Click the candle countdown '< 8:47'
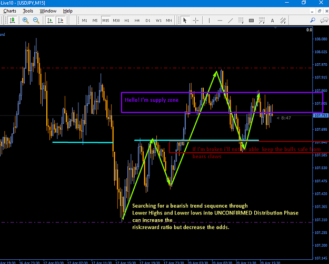The height and width of the screenshot is (264, 329). click(x=284, y=118)
